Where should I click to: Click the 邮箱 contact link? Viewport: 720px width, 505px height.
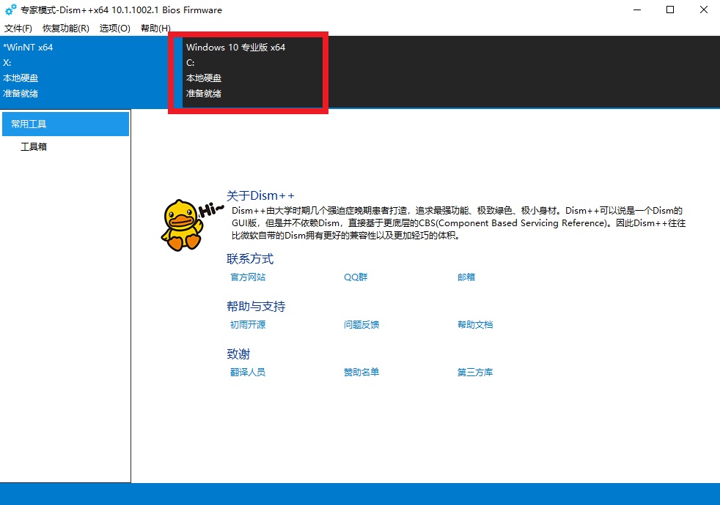[466, 277]
